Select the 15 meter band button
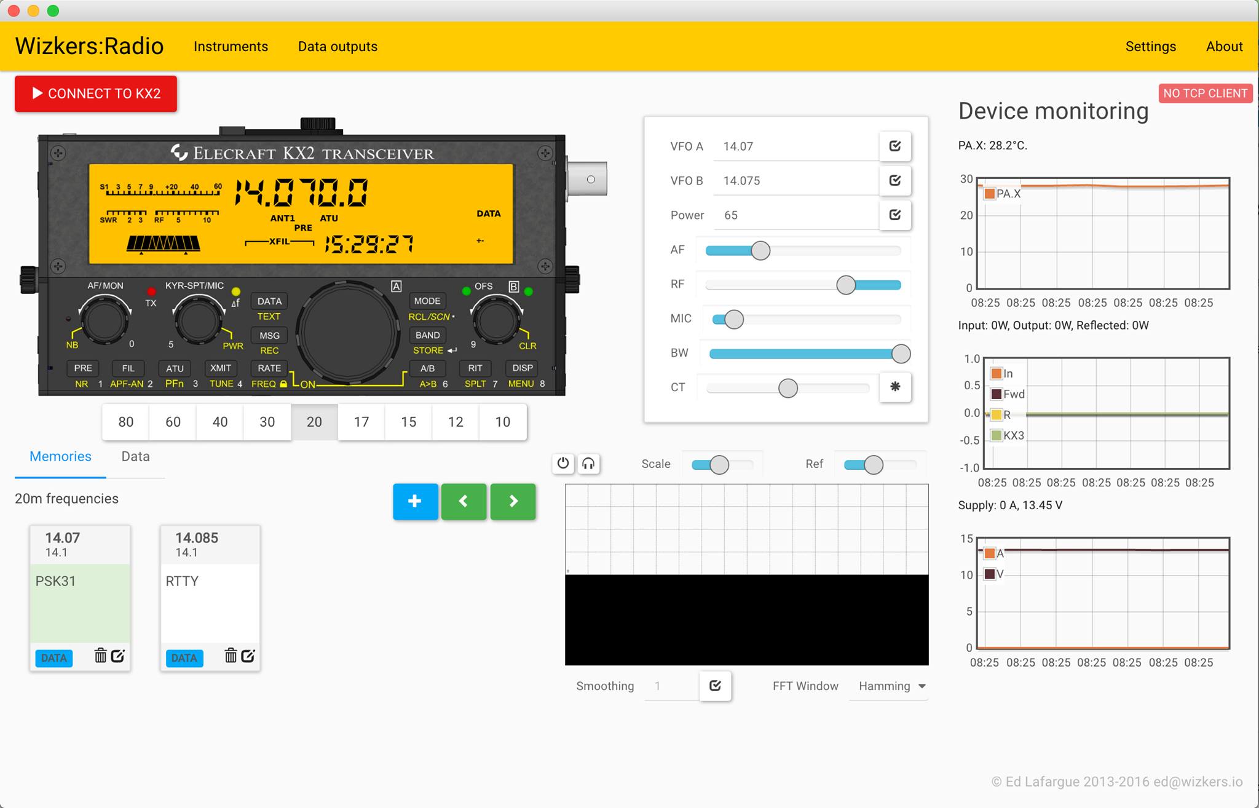1259x808 pixels. 408,422
